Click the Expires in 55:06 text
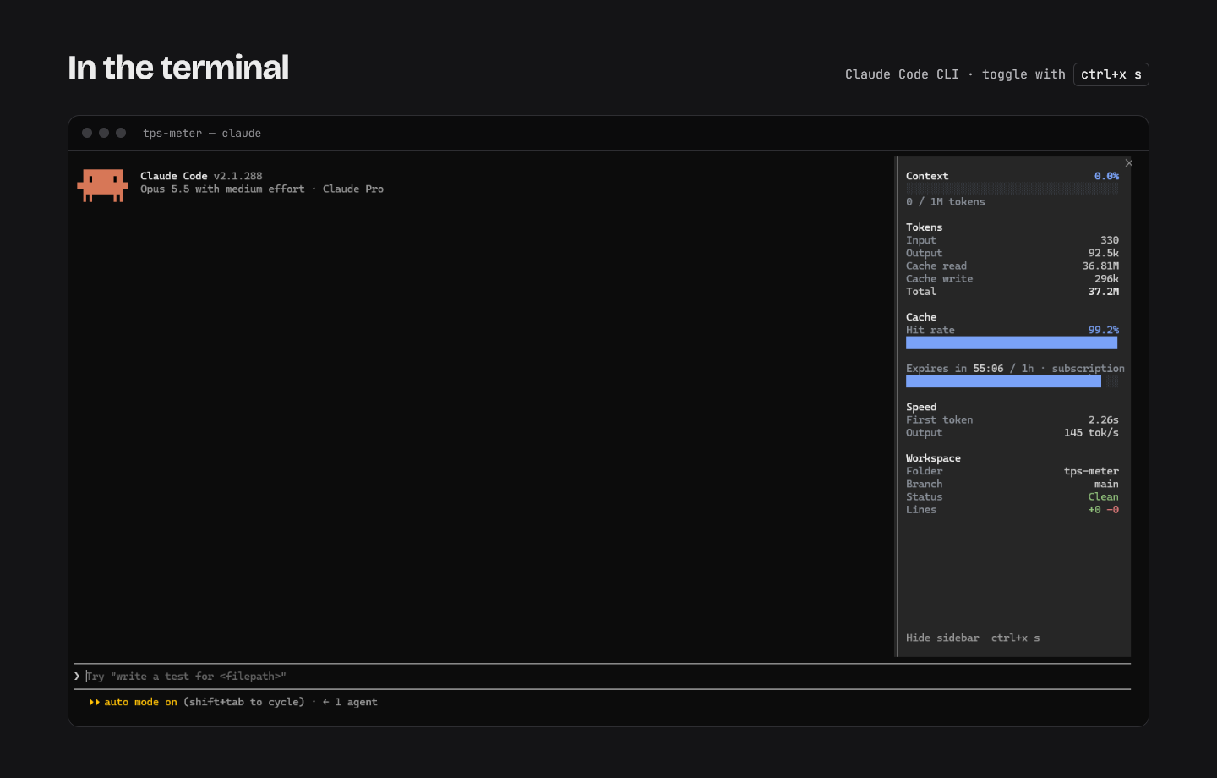The image size is (1217, 778). [955, 368]
